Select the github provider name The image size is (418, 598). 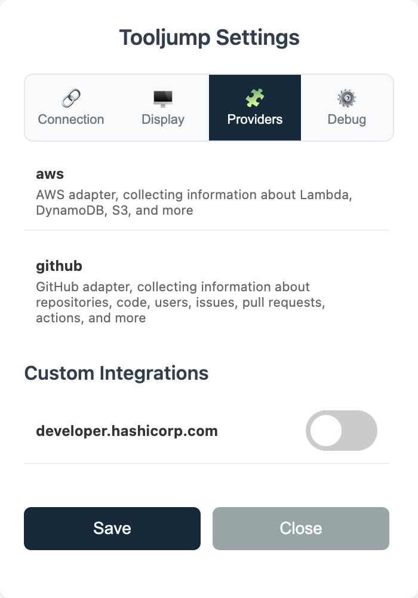tap(59, 265)
